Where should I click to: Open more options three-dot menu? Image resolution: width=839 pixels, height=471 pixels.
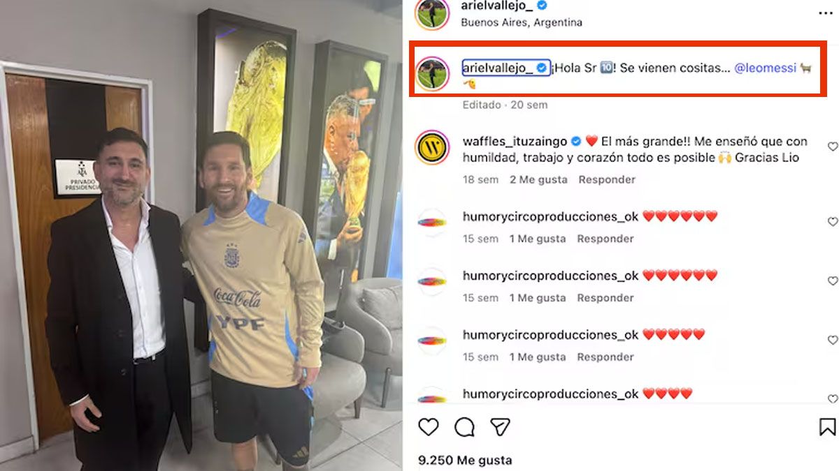827,13
